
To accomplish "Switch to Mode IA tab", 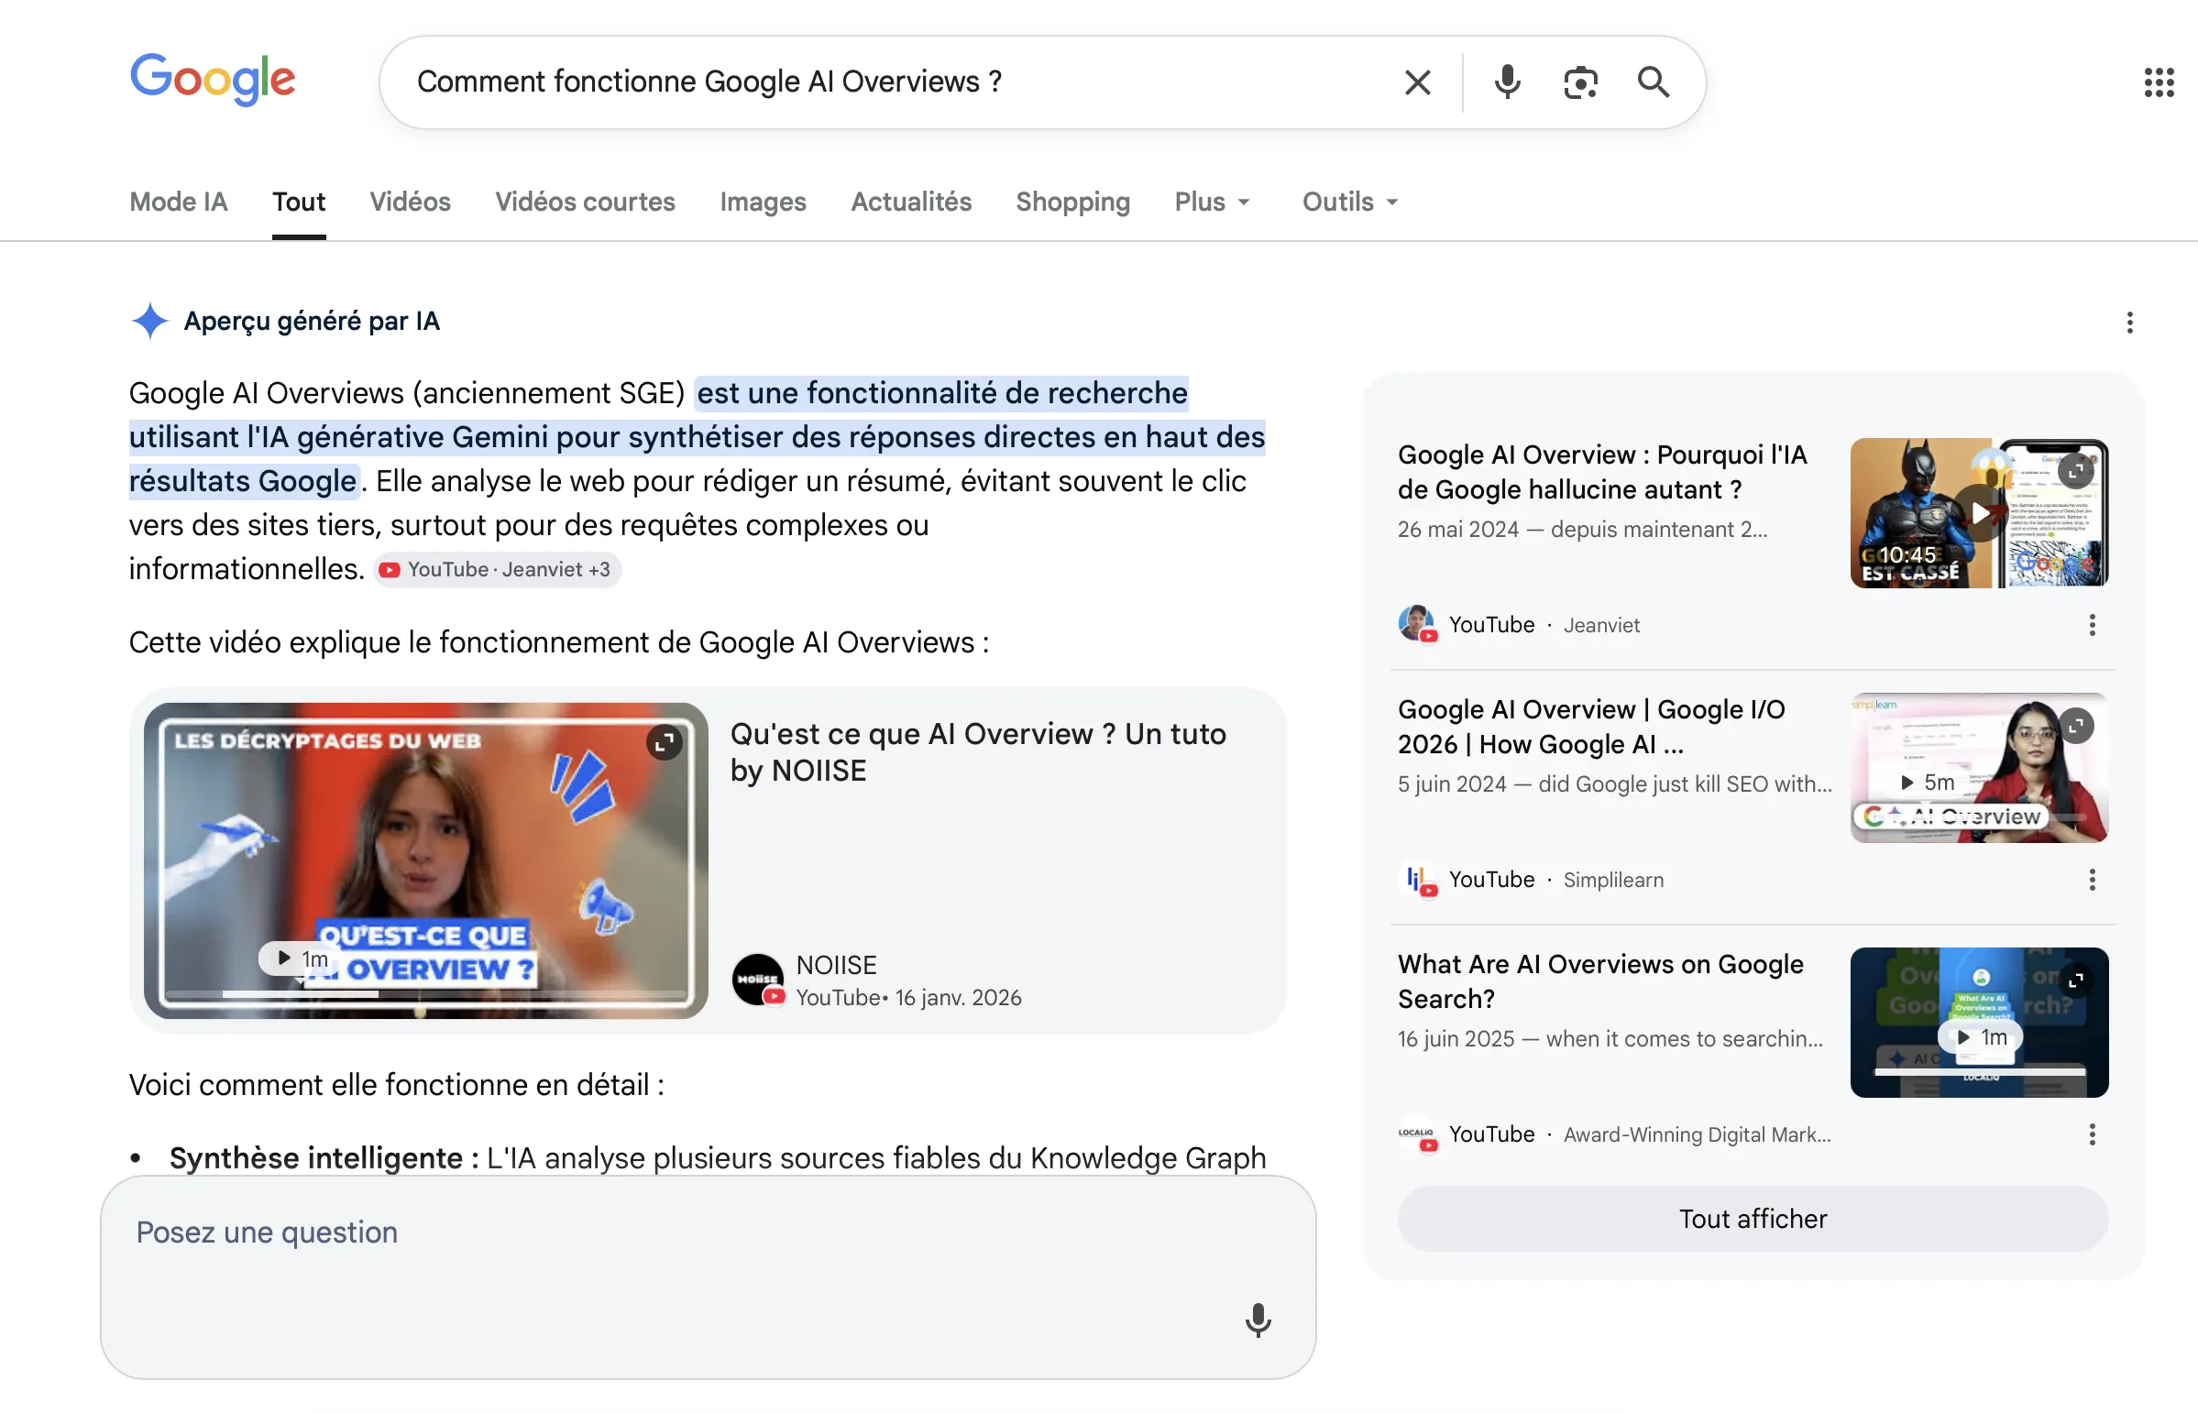I will click(178, 202).
